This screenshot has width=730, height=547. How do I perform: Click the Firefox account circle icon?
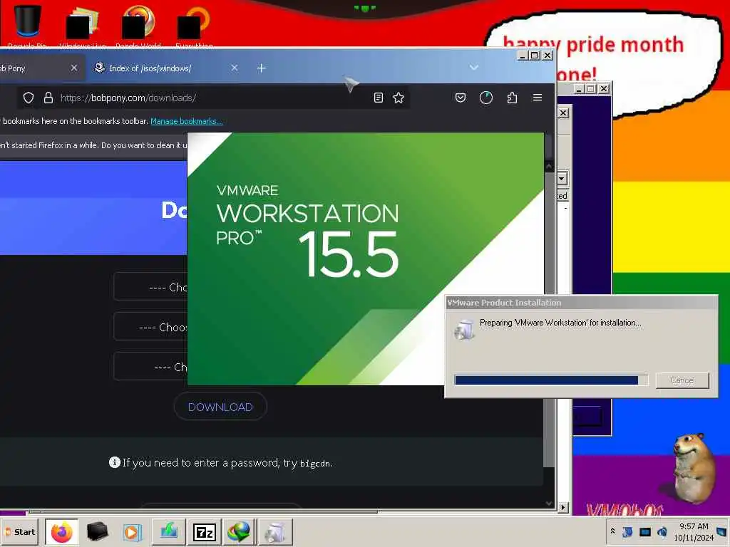click(486, 98)
